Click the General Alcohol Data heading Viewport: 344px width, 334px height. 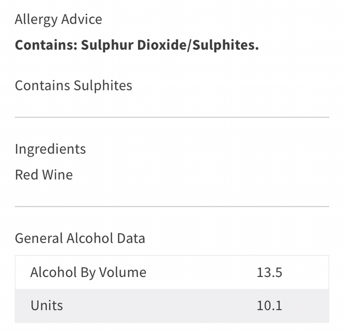pyautogui.click(x=80, y=238)
